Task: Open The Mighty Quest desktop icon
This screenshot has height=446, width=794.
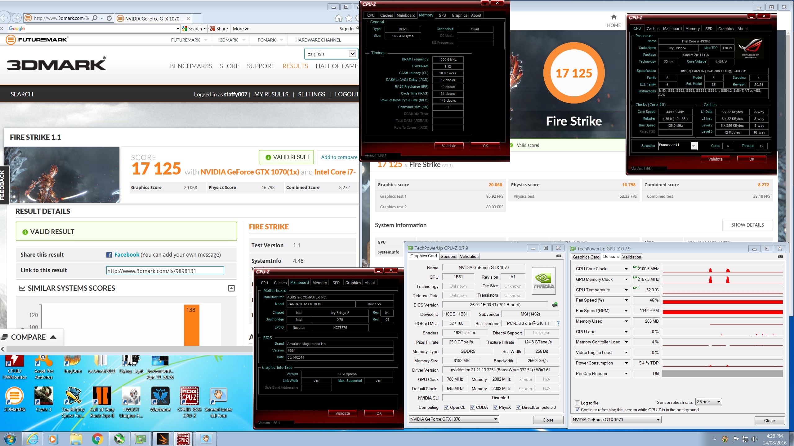Action: [x=73, y=402]
